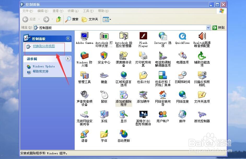Open the 收藏(A) menu
246x159 pixels.
73,11
